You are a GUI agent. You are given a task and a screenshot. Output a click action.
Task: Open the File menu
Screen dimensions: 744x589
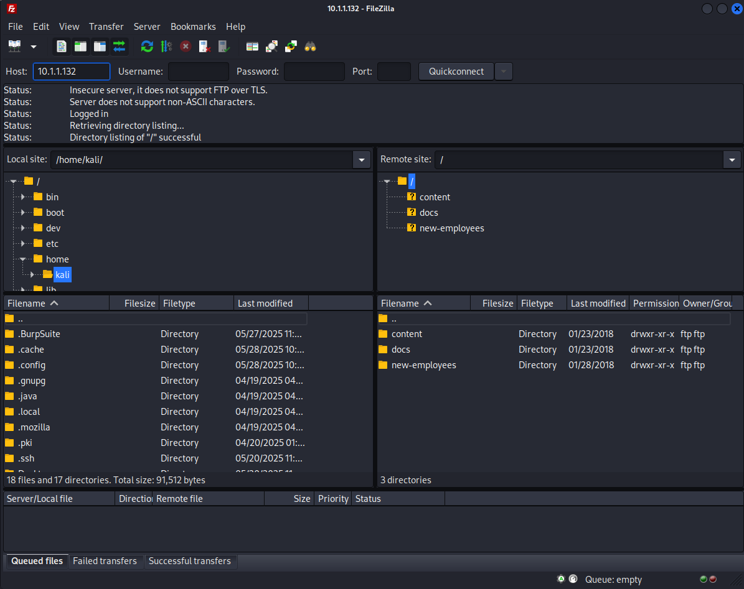[15, 27]
